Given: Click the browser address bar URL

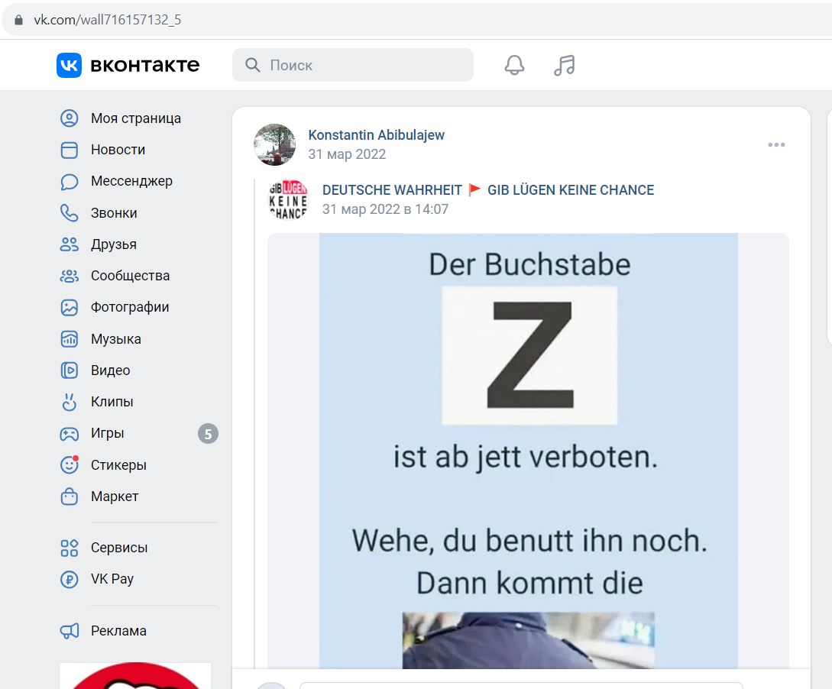Looking at the screenshot, I should pyautogui.click(x=108, y=20).
